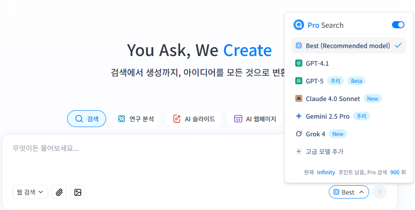
Task: Select the Grok 4 model
Action: click(x=349, y=134)
